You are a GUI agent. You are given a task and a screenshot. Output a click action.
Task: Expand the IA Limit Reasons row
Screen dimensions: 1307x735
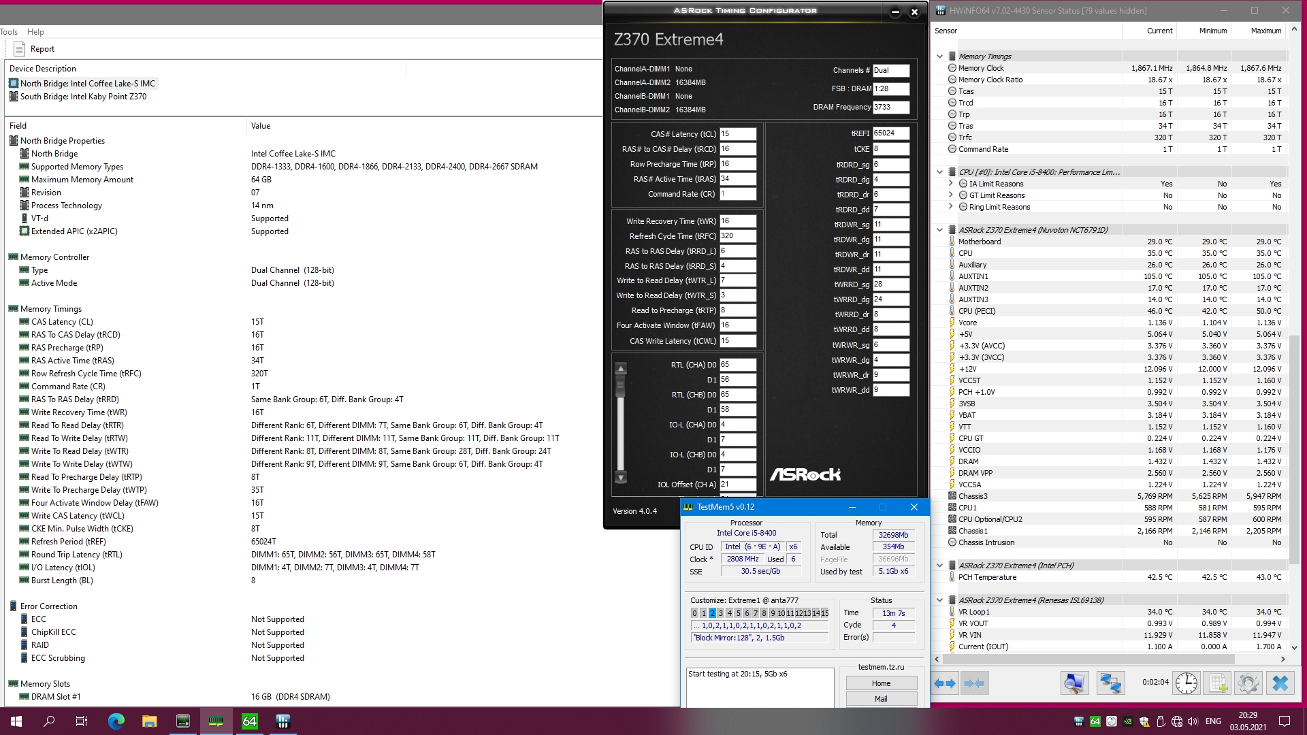click(x=951, y=184)
